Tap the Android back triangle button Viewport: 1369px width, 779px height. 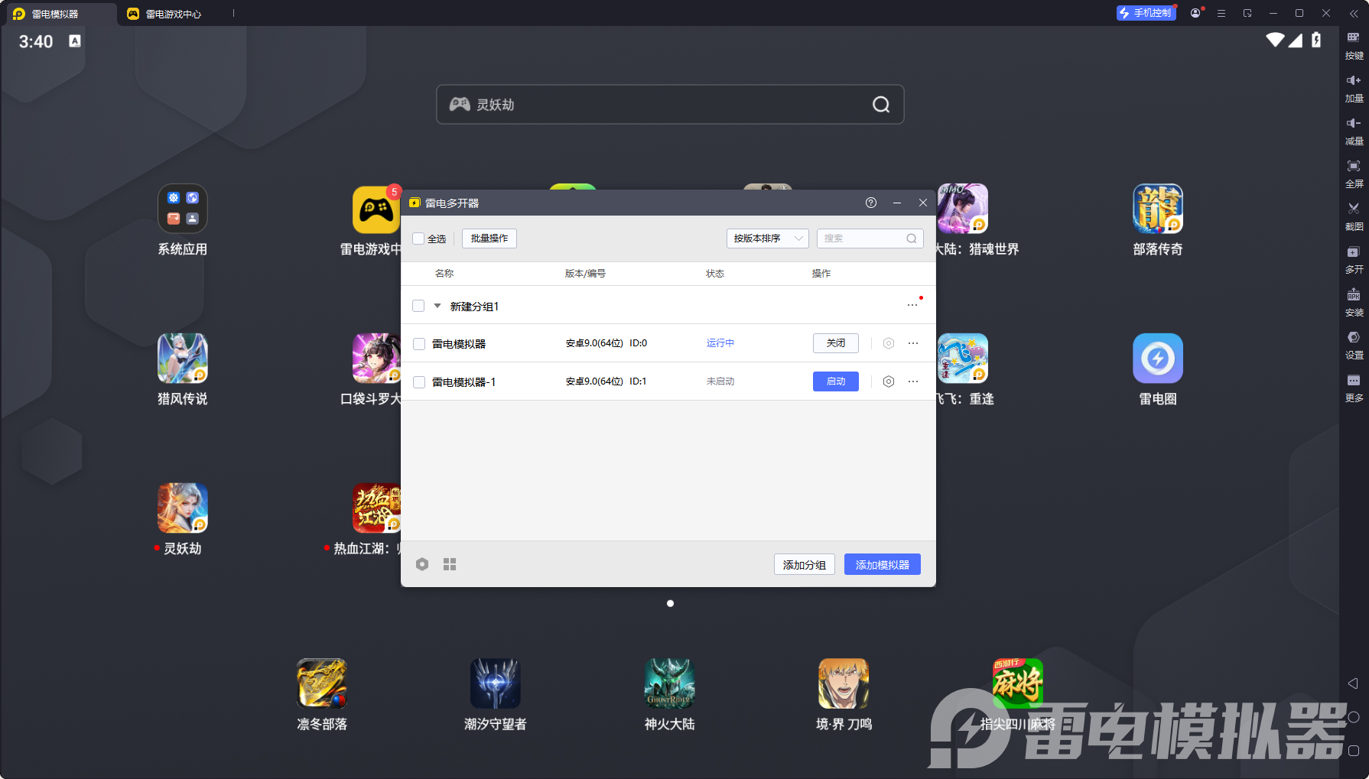coord(1353,683)
